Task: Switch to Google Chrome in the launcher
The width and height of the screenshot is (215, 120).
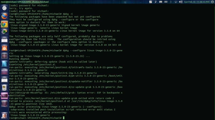Action: pyautogui.click(x=4, y=24)
